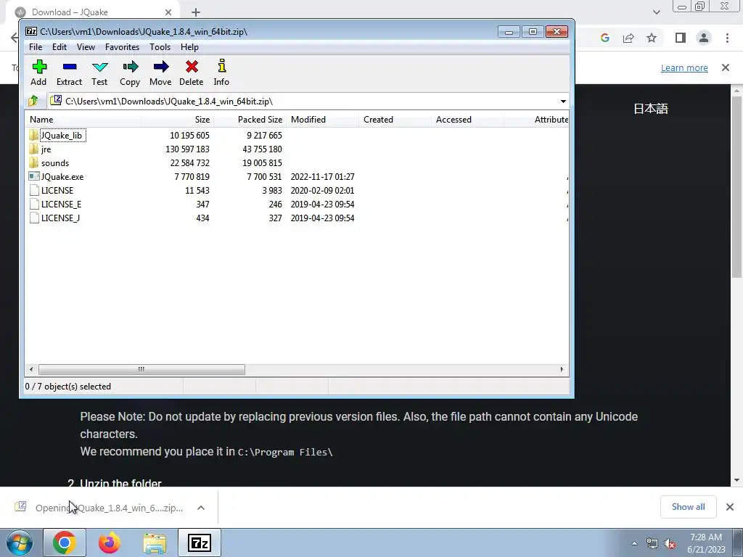This screenshot has width=743, height=557.
Task: Open a new Chrome tab
Action: click(x=196, y=12)
